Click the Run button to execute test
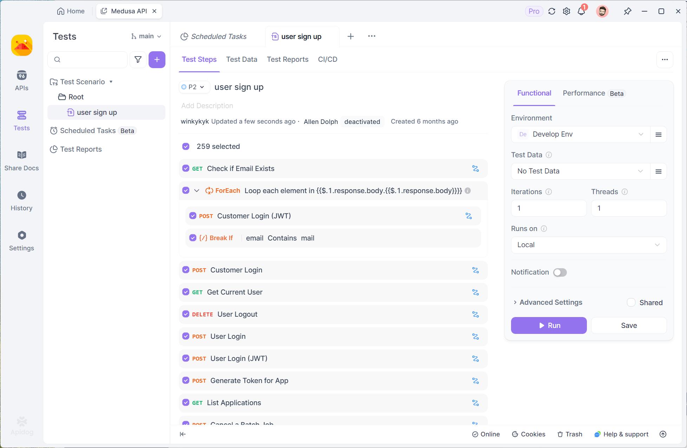This screenshot has height=448, width=687. [x=549, y=325]
